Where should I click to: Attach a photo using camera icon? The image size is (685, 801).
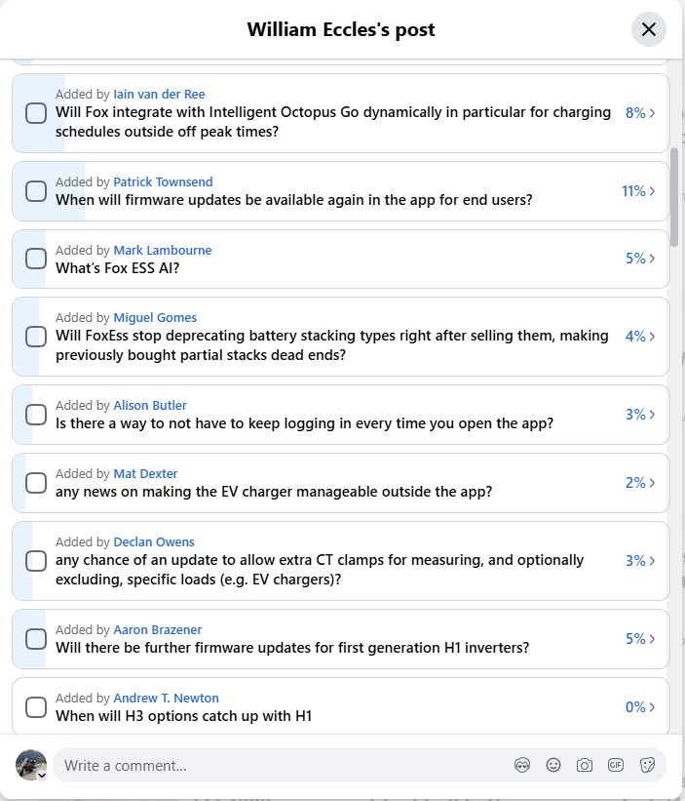click(x=585, y=765)
